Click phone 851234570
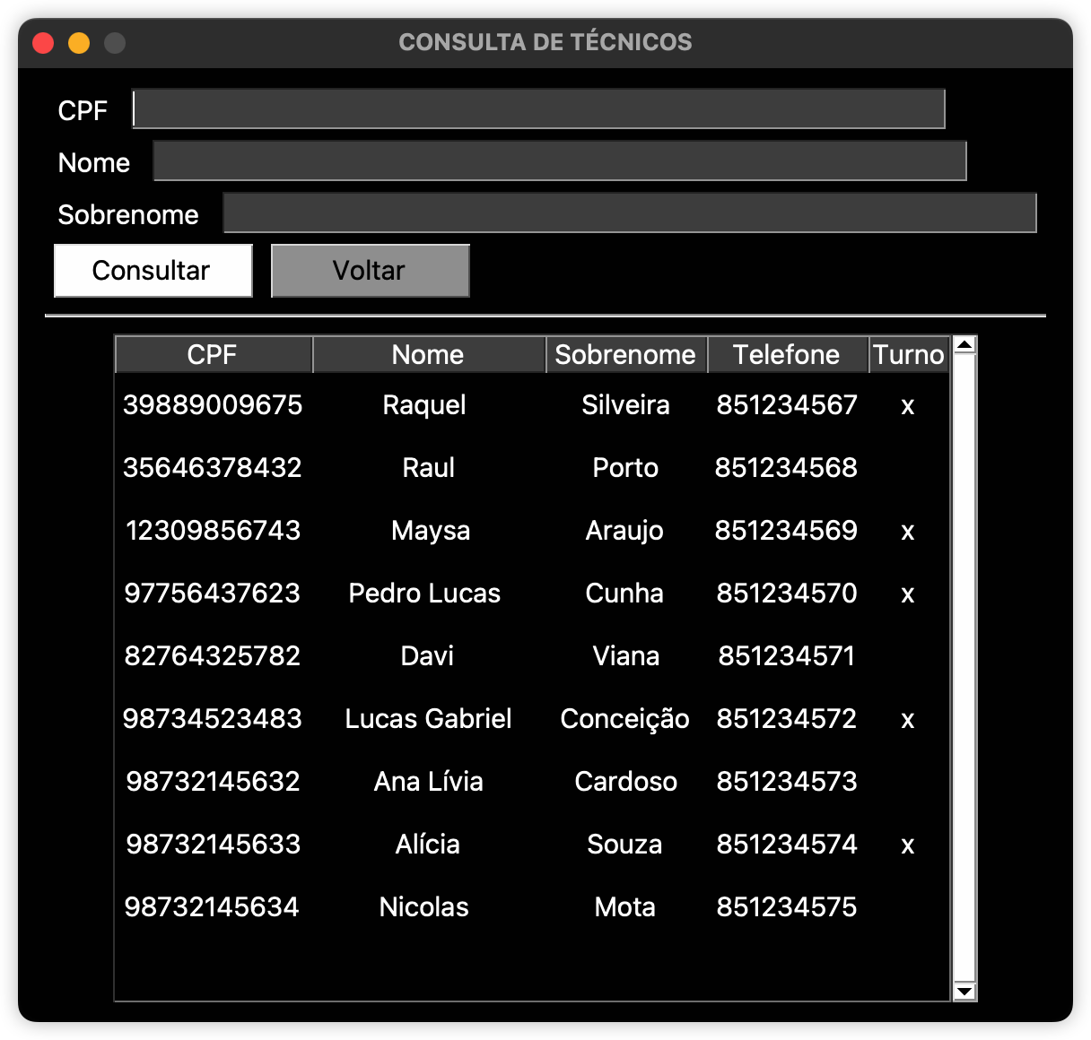1091x1040 pixels. click(787, 594)
